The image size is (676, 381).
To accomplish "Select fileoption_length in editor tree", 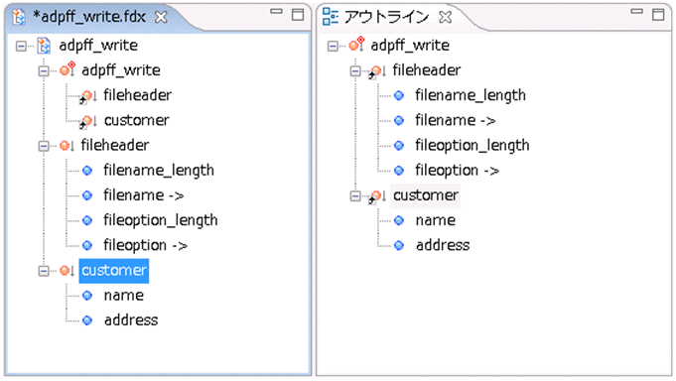I will [x=161, y=220].
